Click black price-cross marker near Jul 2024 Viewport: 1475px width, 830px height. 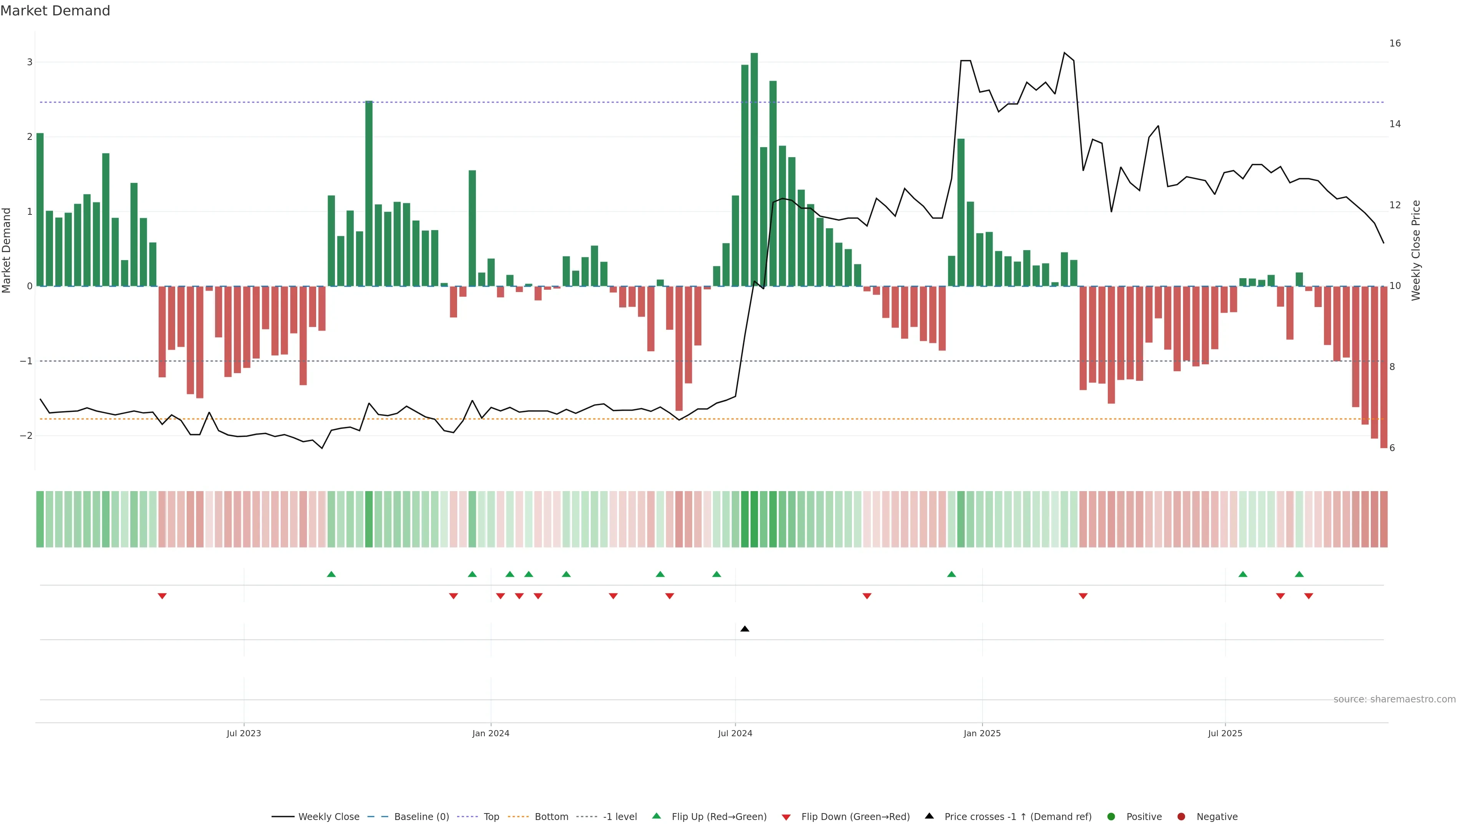pyautogui.click(x=744, y=629)
